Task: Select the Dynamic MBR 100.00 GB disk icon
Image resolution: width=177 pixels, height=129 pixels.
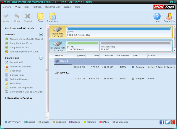Action: point(58,44)
